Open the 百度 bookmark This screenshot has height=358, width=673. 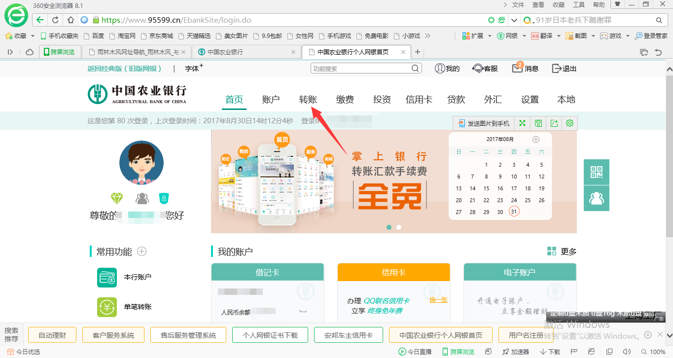pos(94,36)
